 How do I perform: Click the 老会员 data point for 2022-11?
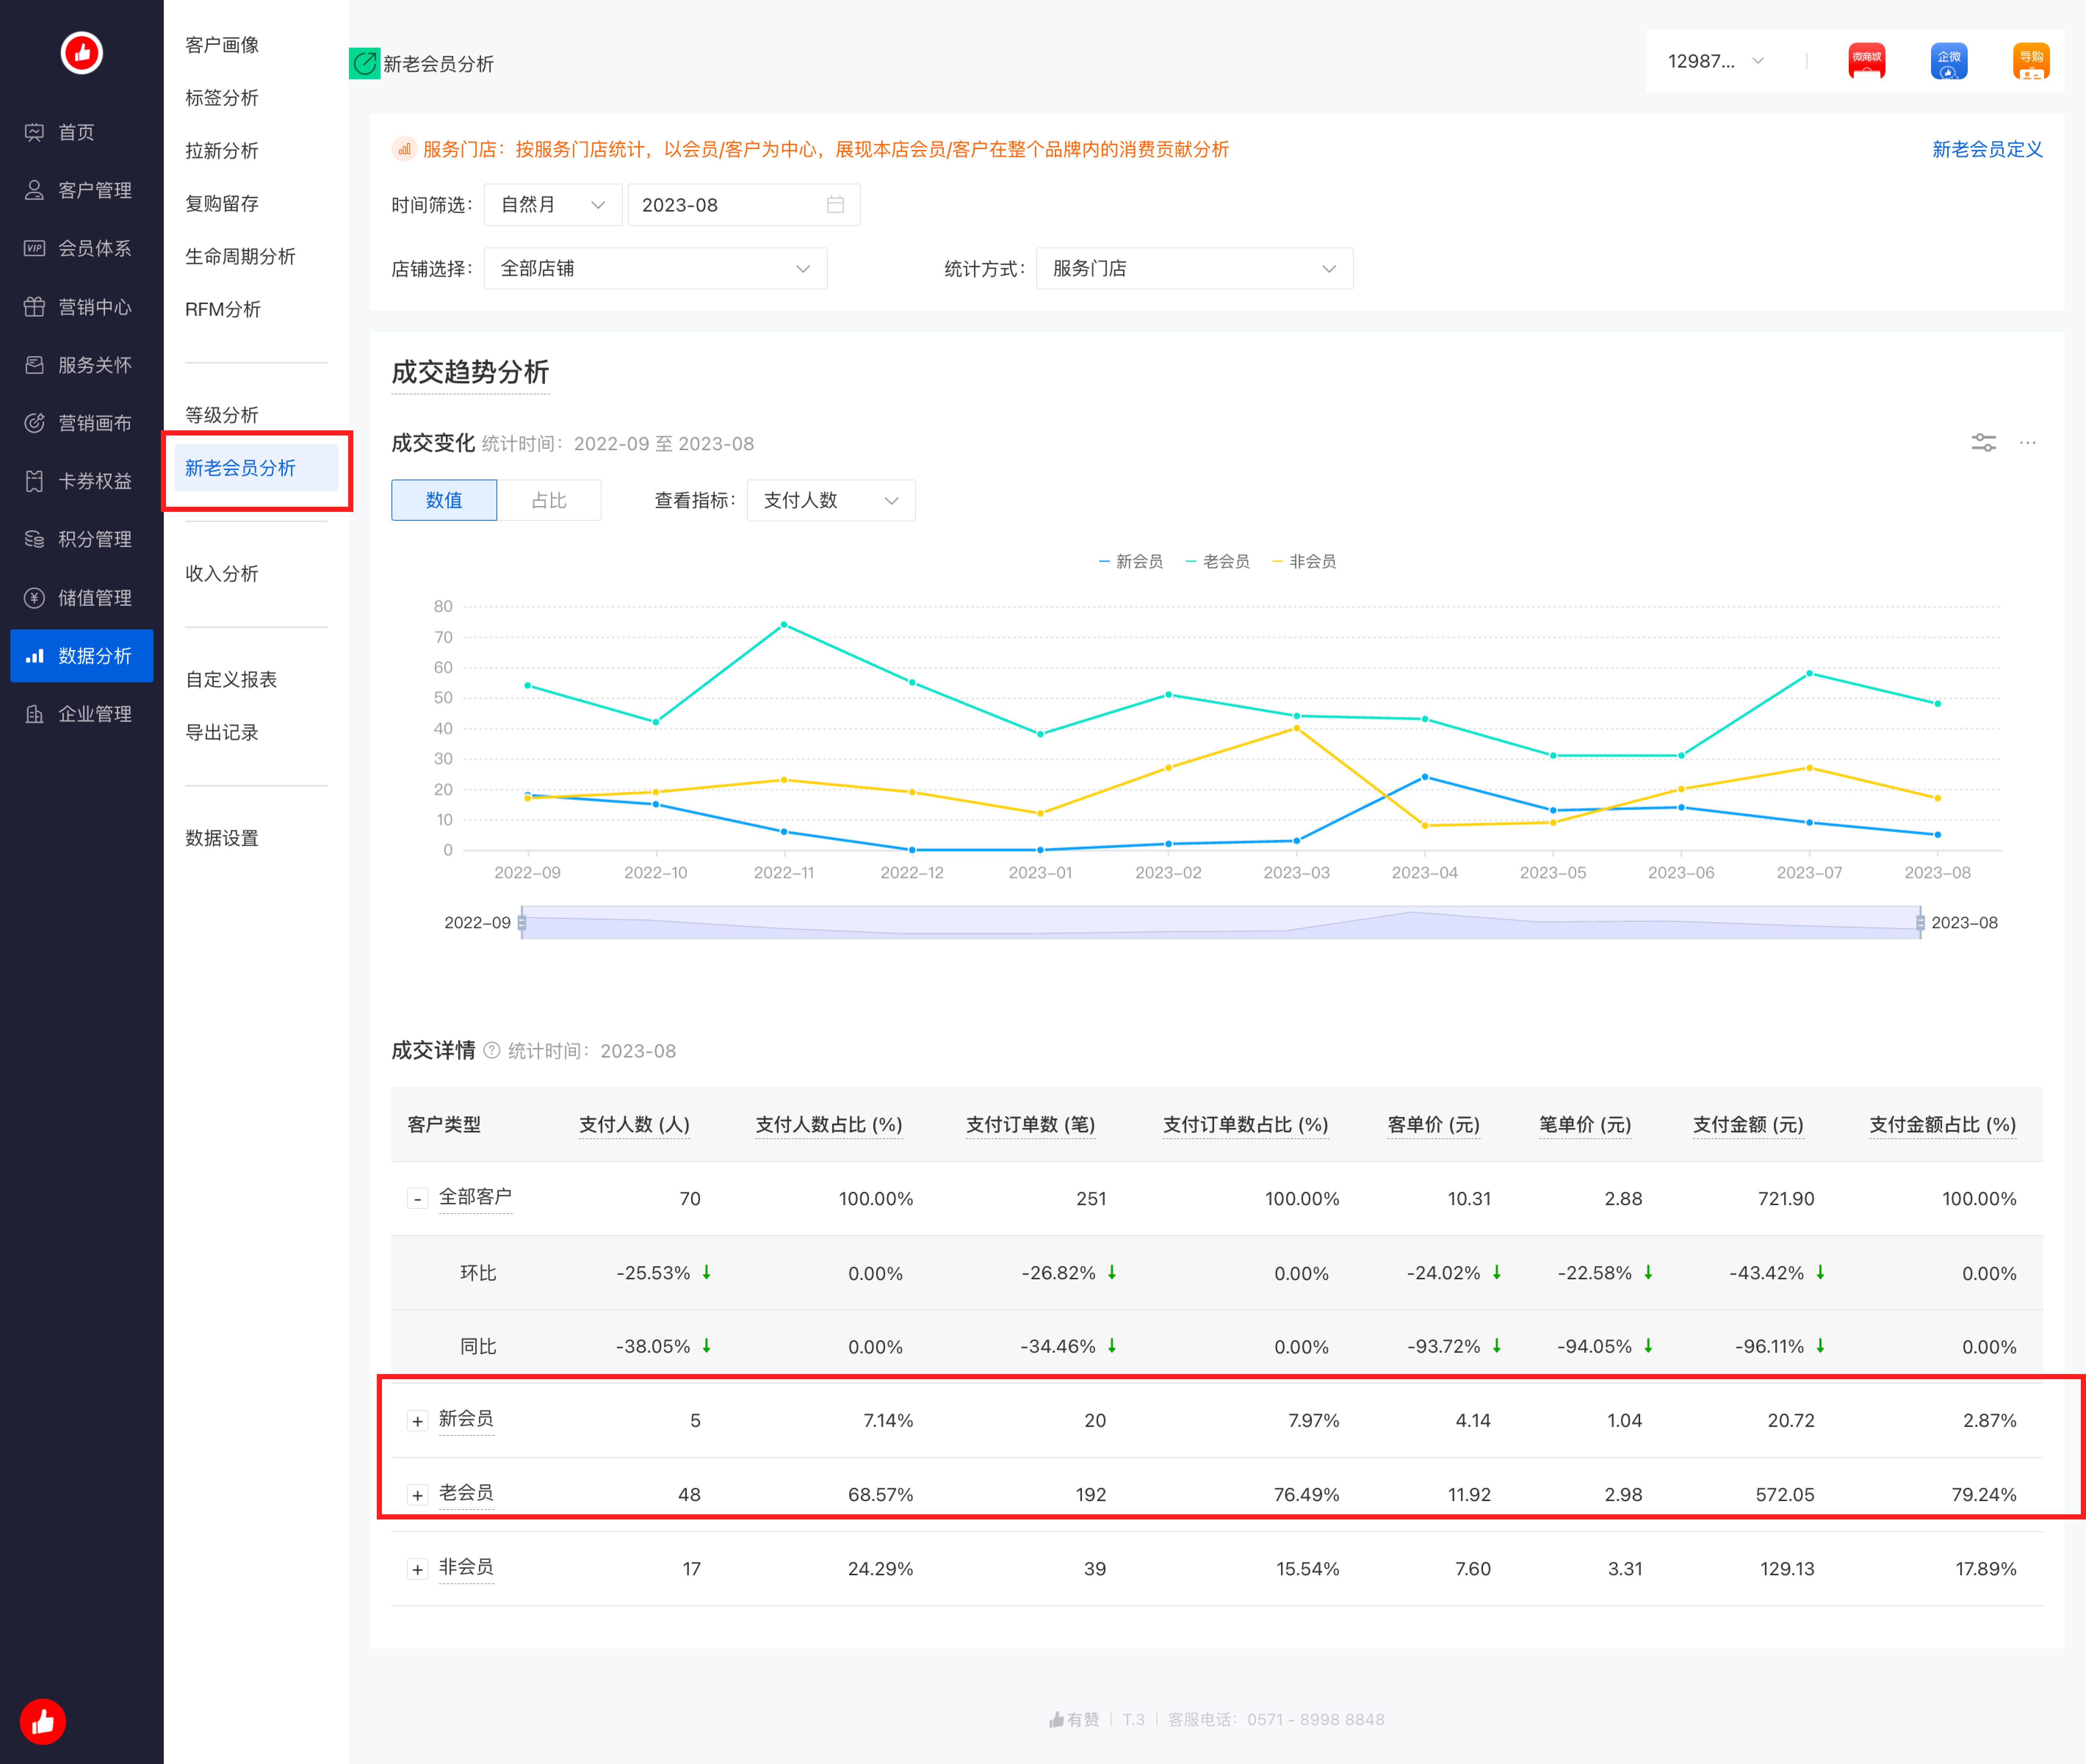click(784, 625)
